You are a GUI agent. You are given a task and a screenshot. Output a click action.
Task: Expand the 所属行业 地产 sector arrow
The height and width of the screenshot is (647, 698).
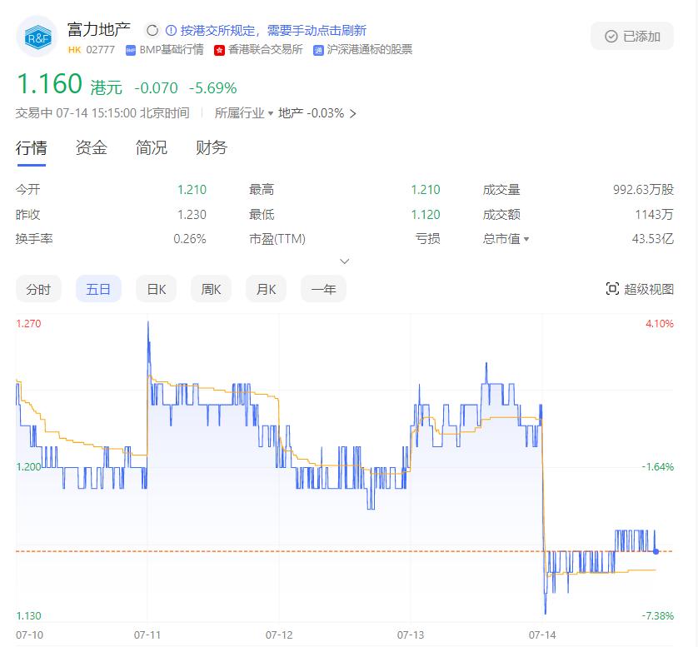pyautogui.click(x=351, y=113)
